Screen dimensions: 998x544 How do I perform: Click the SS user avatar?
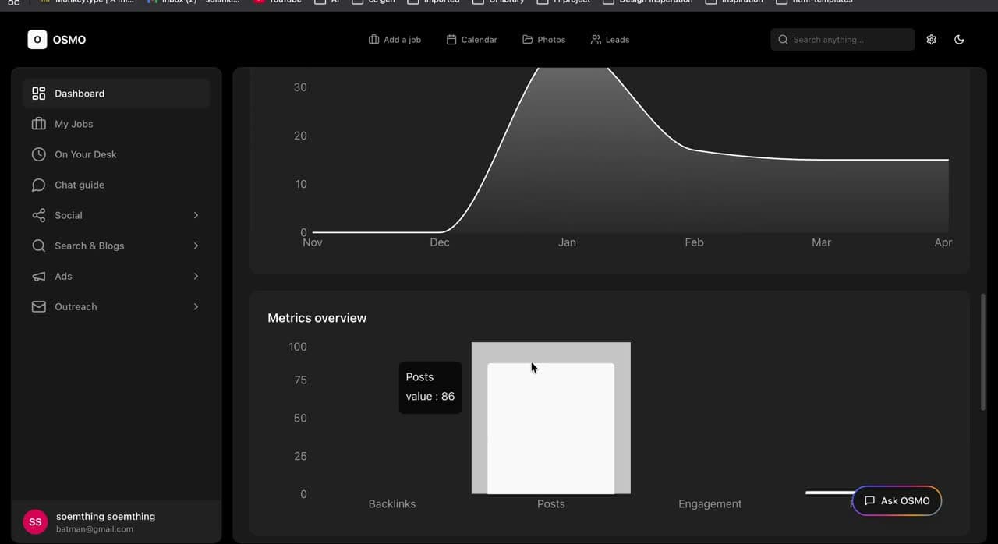point(35,522)
